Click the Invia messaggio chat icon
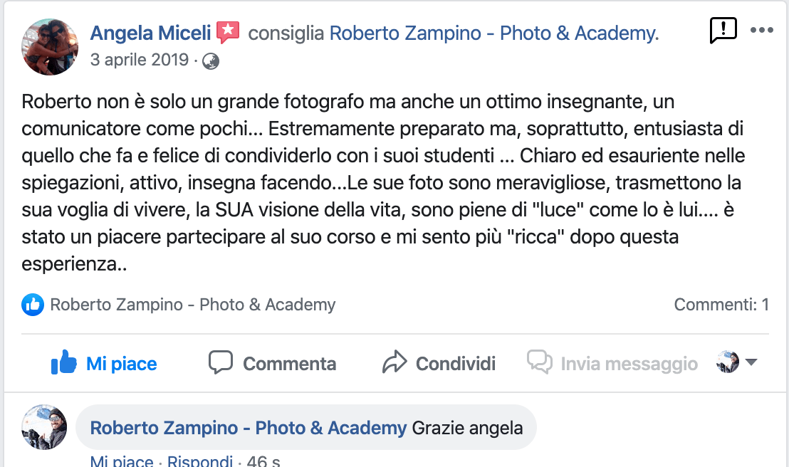 point(539,363)
